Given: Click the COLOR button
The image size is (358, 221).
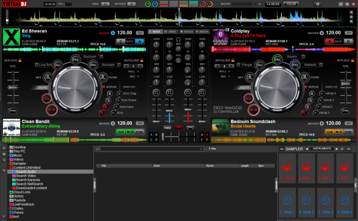Looking at the screenshot, I should point(291,4).
